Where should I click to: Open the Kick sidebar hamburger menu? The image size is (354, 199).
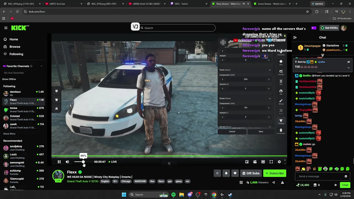6,28
